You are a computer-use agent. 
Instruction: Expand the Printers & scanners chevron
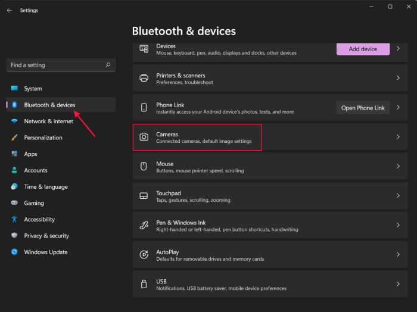398,78
